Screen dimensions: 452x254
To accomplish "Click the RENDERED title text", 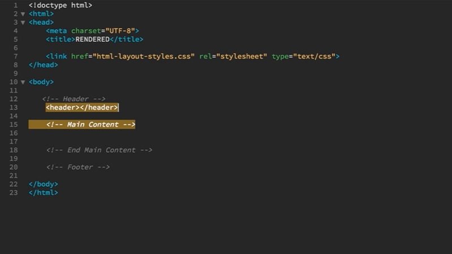I will [93, 40].
